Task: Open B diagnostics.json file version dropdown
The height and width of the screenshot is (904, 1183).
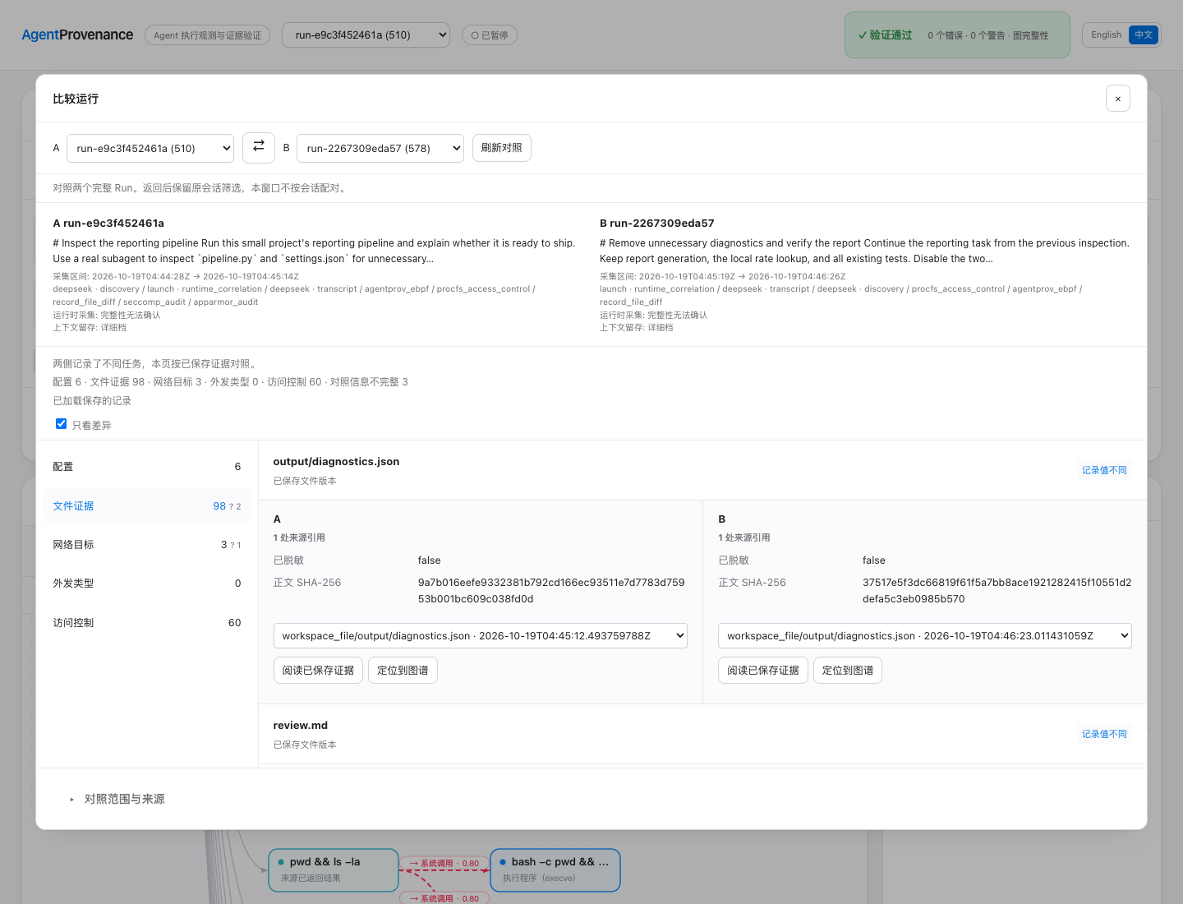Action: (x=925, y=635)
